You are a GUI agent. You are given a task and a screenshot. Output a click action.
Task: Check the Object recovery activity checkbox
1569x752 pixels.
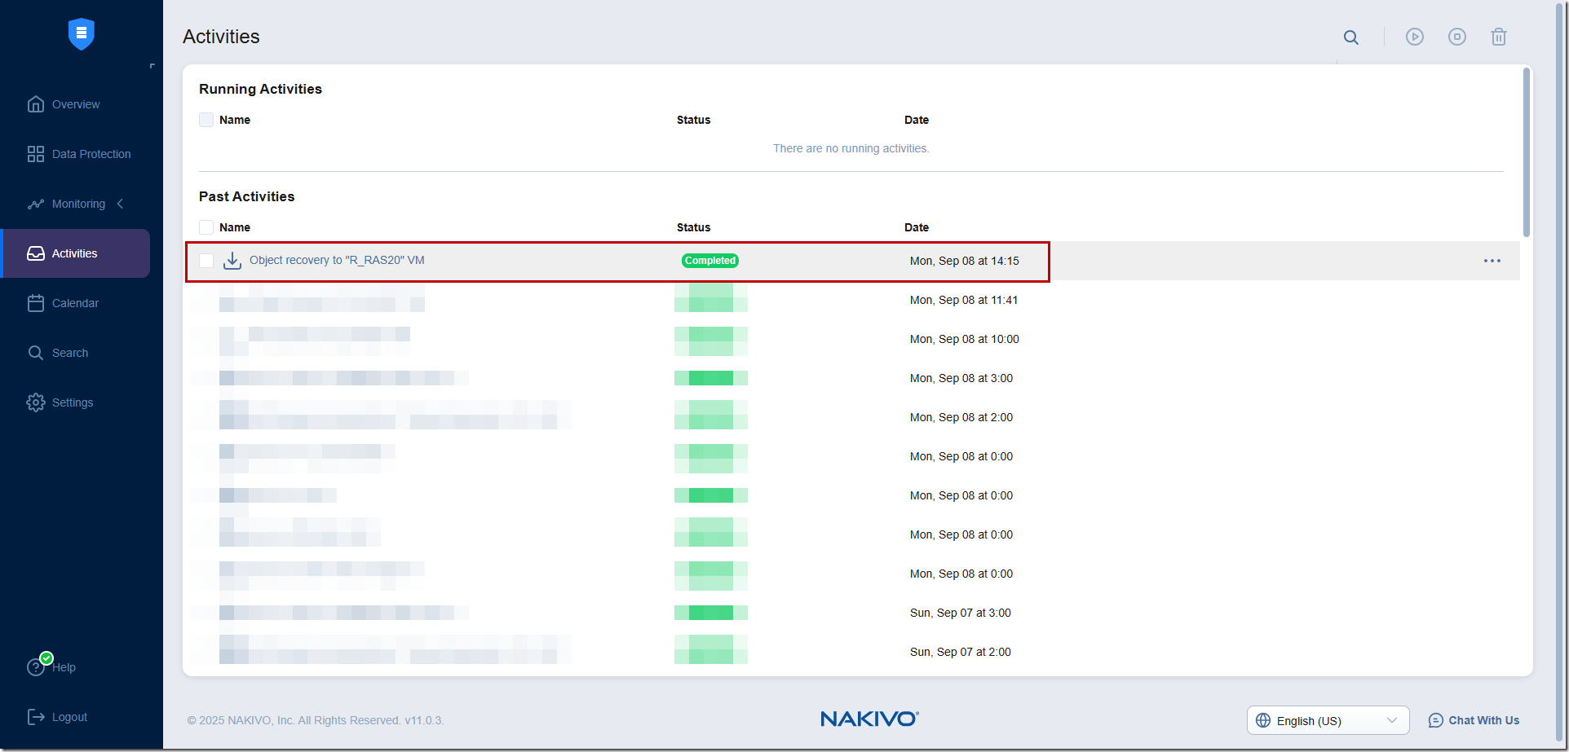click(x=206, y=261)
